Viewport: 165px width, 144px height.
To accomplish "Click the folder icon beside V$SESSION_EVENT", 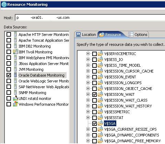I will tap(101, 77).
